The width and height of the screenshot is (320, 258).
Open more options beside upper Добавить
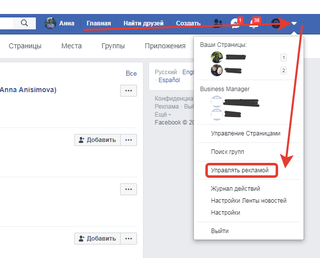coord(129,140)
